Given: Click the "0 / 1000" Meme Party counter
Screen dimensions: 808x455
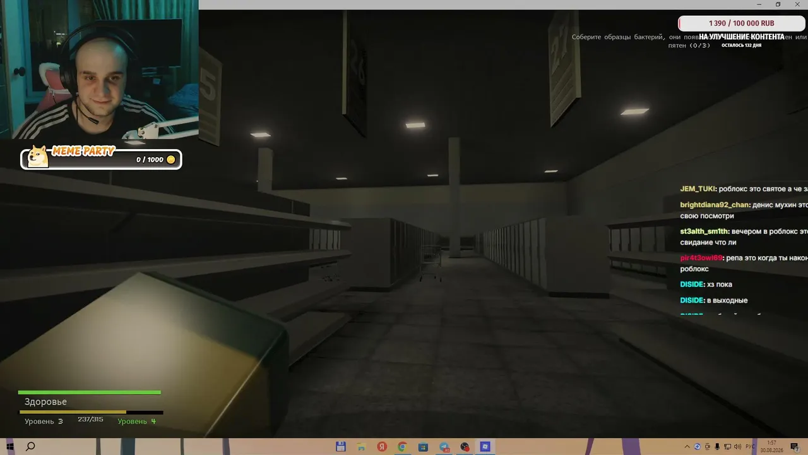Looking at the screenshot, I should coord(150,160).
